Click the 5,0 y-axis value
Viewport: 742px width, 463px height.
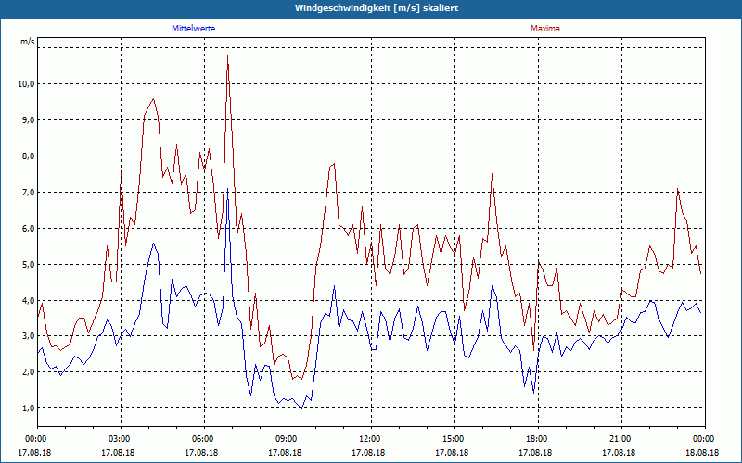(27, 264)
